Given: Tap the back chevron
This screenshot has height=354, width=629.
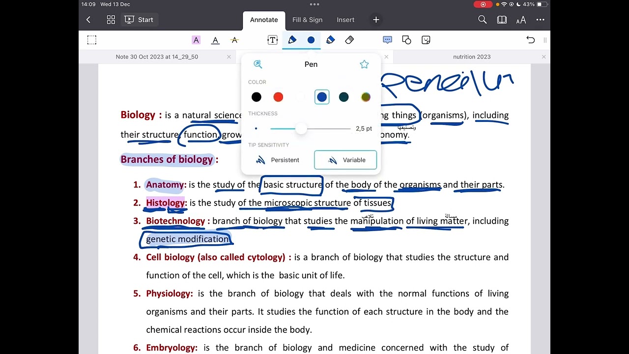Looking at the screenshot, I should 88,20.
